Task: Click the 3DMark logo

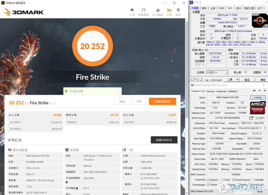Action: point(24,12)
